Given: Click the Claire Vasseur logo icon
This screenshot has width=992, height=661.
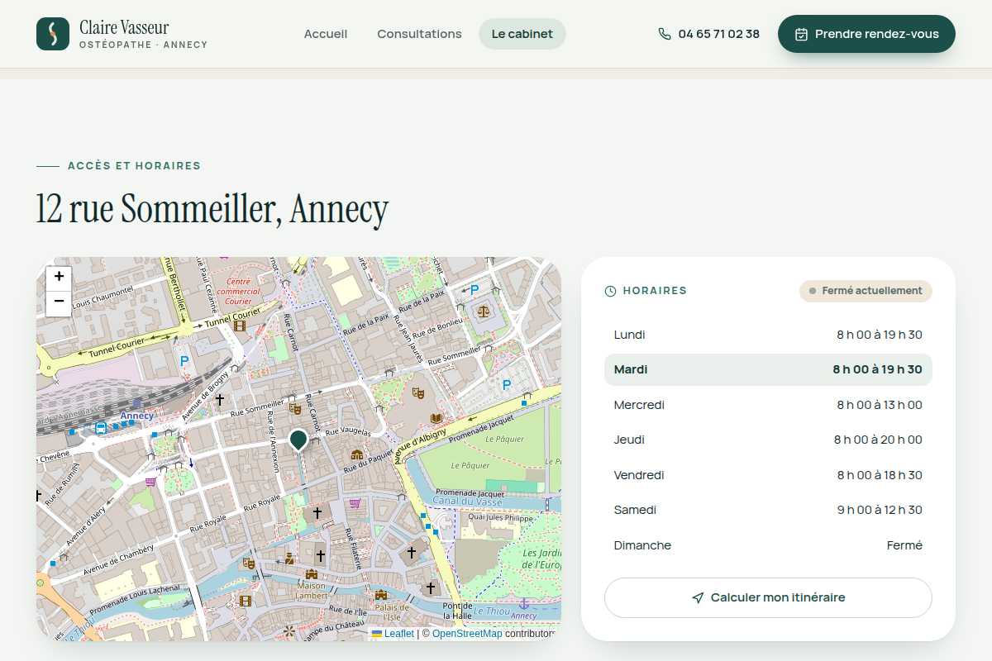Looking at the screenshot, I should (x=53, y=34).
